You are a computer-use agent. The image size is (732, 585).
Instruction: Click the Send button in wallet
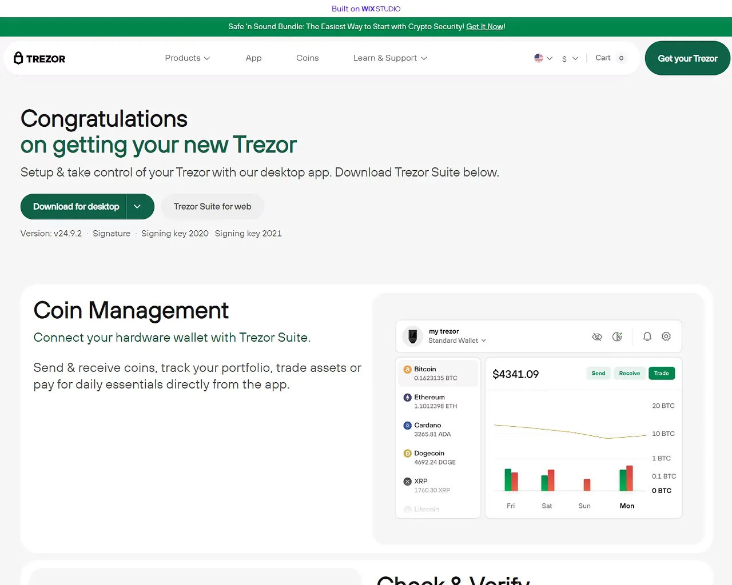point(598,373)
